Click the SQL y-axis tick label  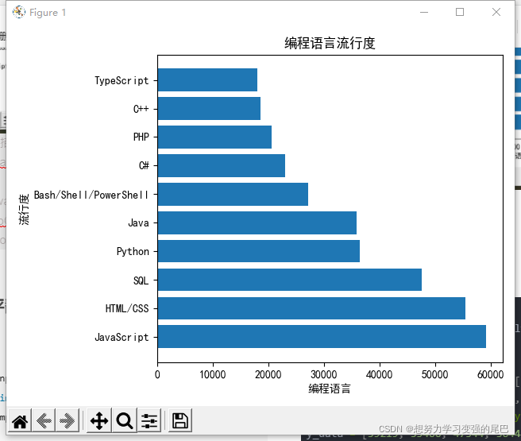click(141, 280)
